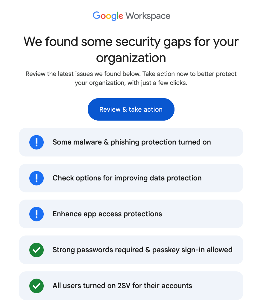Click the blue alert icon for malware protection
Image resolution: width=258 pixels, height=307 pixels.
[x=37, y=142]
